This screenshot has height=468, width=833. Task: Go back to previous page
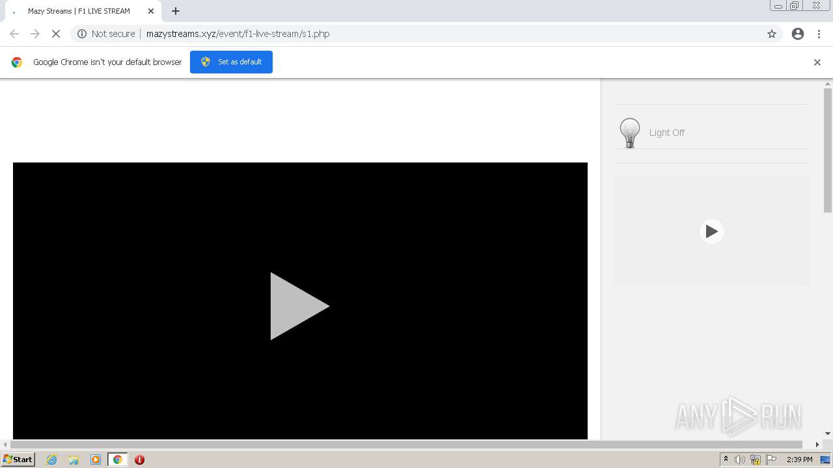click(14, 34)
